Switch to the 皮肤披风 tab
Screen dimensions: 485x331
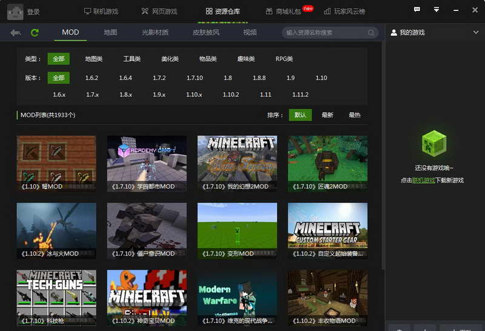[206, 32]
